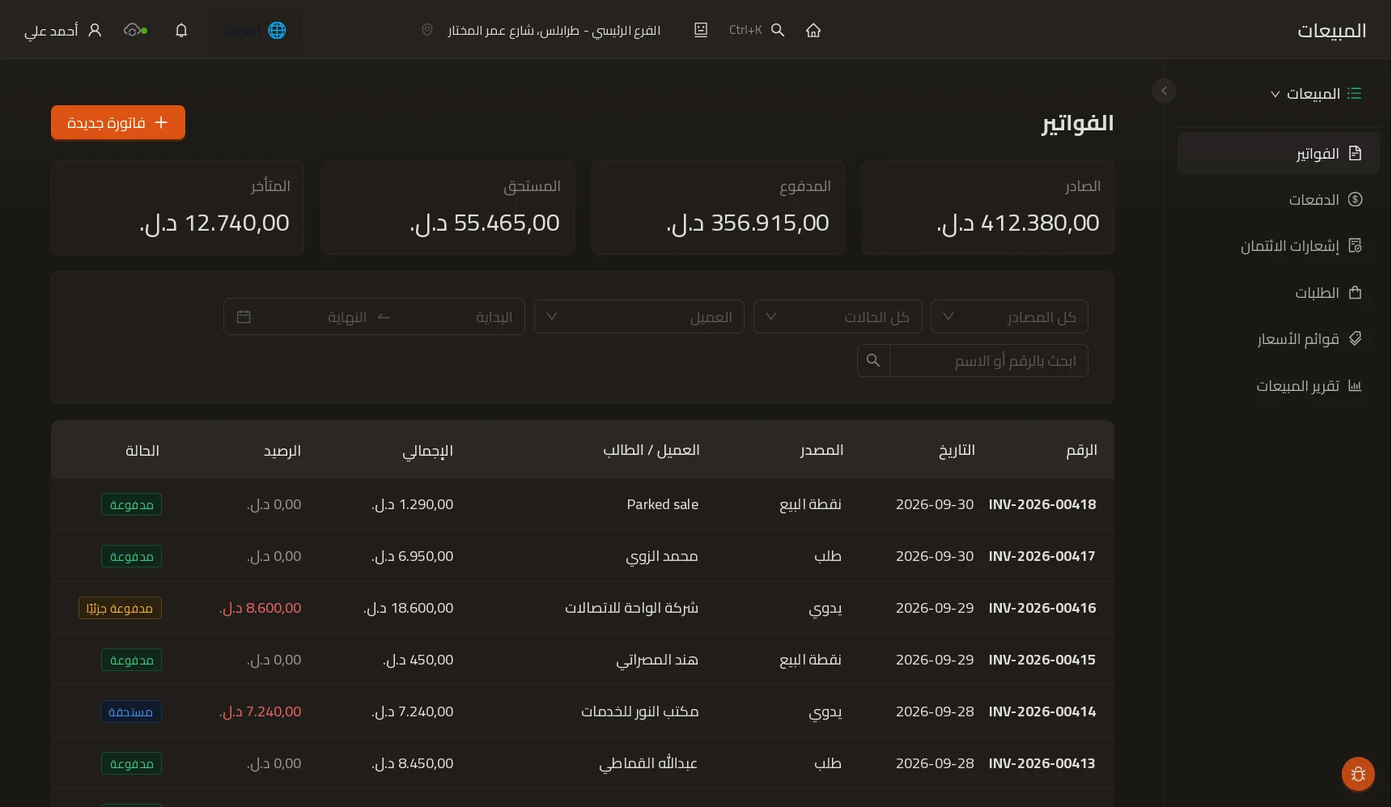The image size is (1392, 807).
Task: Open تقرير المبيعات sales report item
Action: pos(1278,386)
